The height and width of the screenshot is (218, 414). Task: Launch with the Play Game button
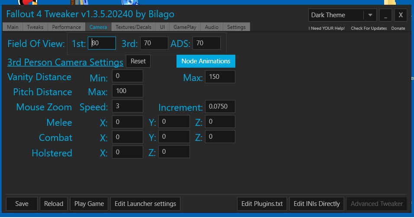(x=89, y=204)
